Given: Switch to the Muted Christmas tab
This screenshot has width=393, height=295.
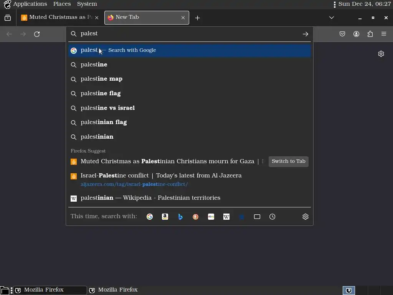Looking at the screenshot, I should coord(60,18).
